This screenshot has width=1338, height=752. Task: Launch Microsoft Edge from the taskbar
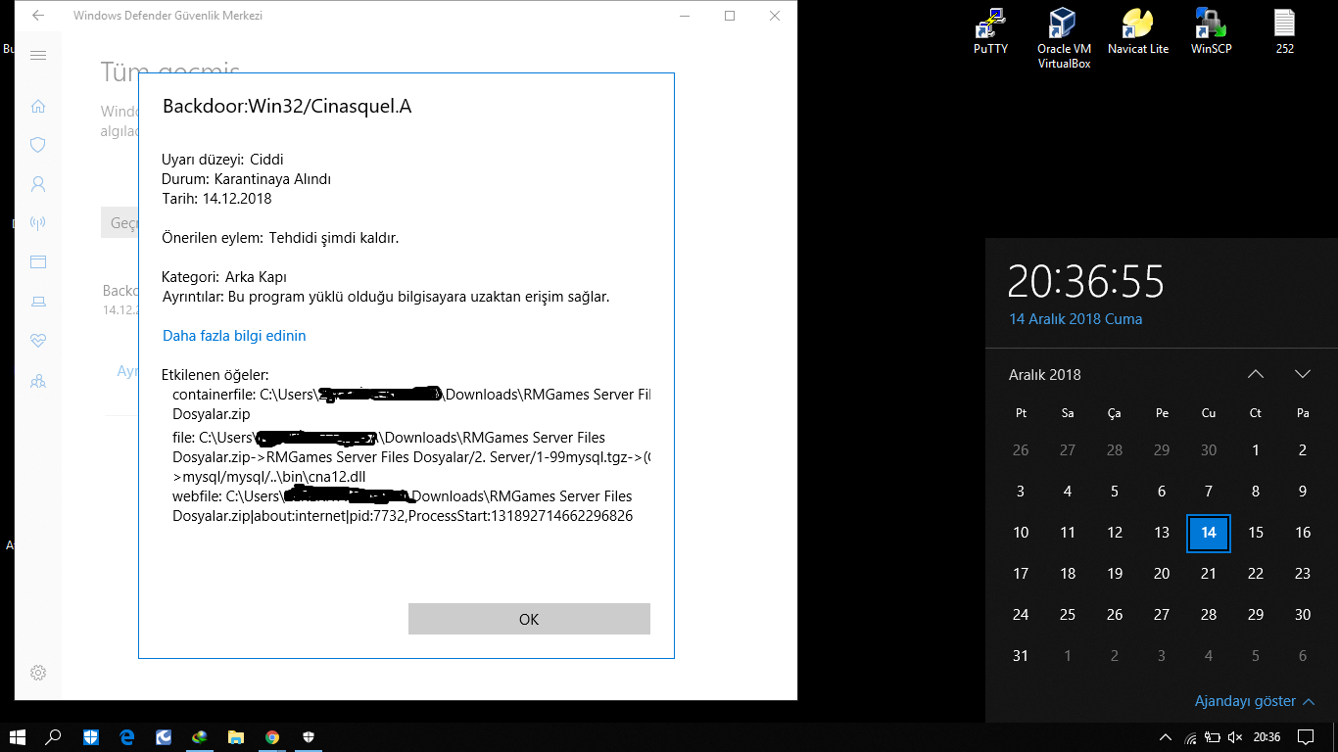point(127,737)
